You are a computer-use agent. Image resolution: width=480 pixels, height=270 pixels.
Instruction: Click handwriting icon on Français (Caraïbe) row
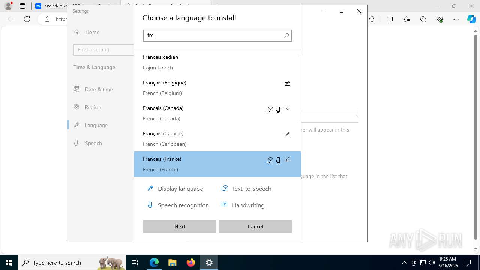287,134
